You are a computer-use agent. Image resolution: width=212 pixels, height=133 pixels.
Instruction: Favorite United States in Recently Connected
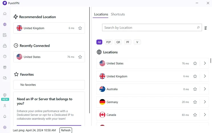80,57
